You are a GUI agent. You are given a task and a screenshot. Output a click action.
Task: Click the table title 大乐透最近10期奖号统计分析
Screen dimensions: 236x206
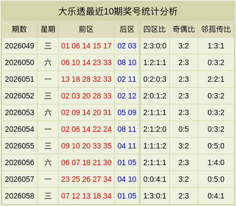118,11
